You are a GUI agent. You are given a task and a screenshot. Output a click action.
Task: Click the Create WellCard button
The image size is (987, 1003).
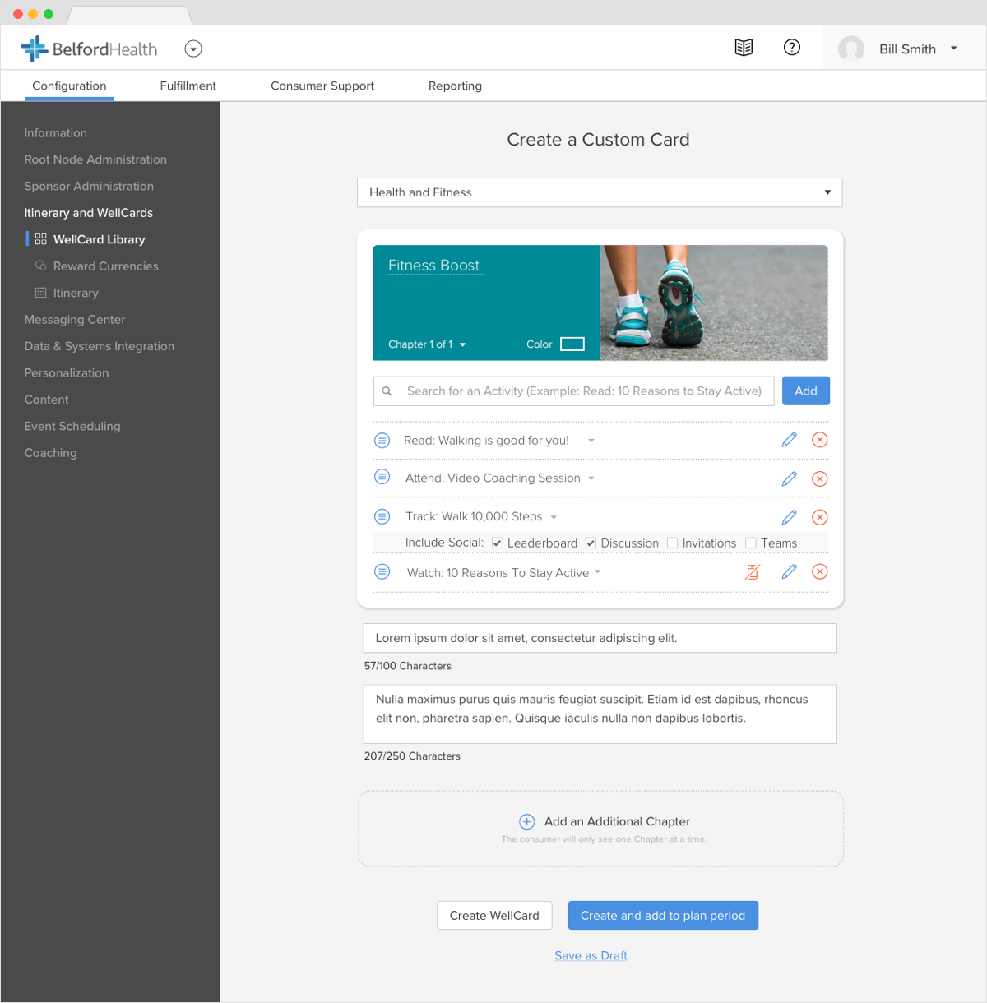pyautogui.click(x=494, y=916)
